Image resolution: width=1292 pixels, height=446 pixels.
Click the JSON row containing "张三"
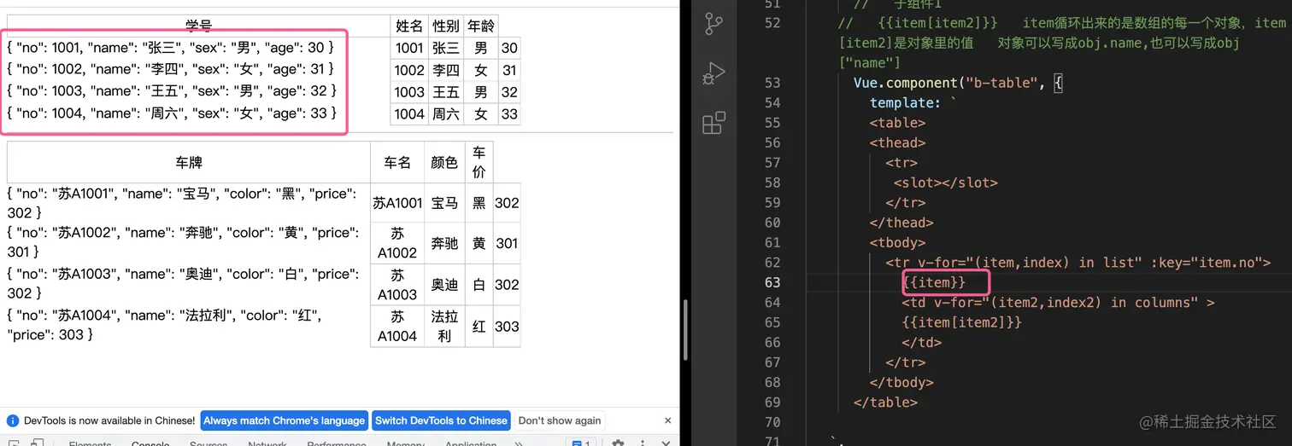[x=171, y=48]
